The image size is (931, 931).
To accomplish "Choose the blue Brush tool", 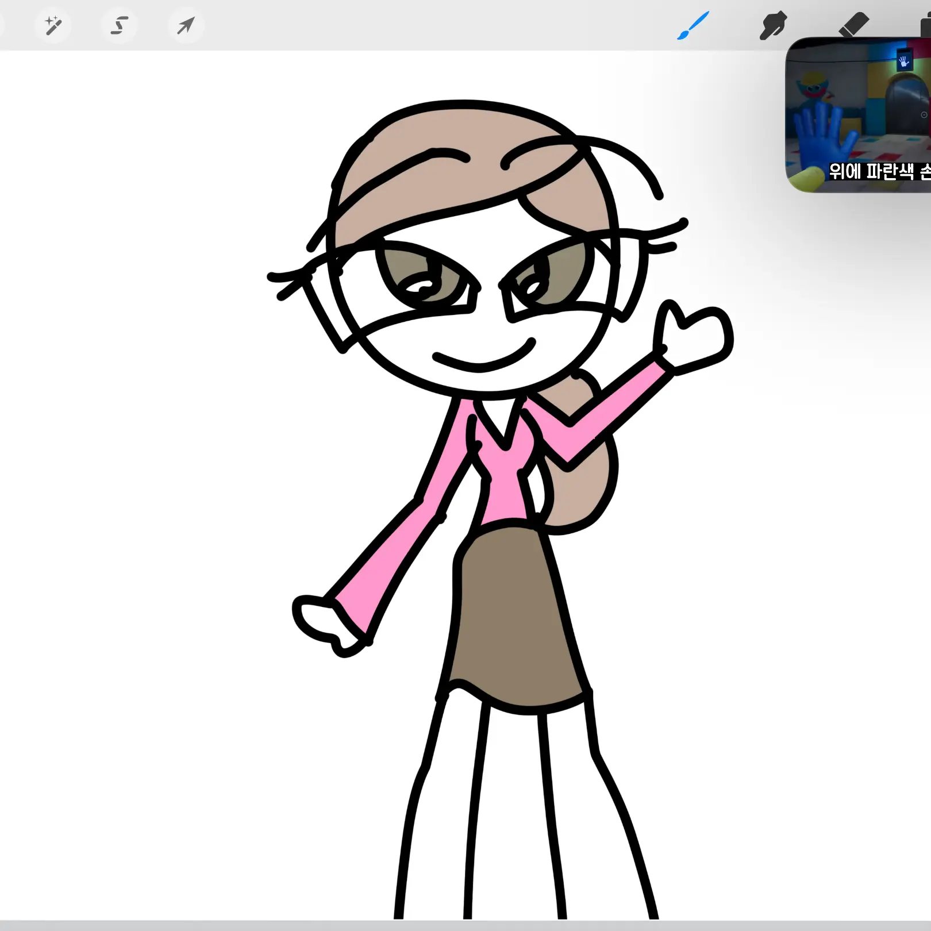I will click(x=693, y=25).
